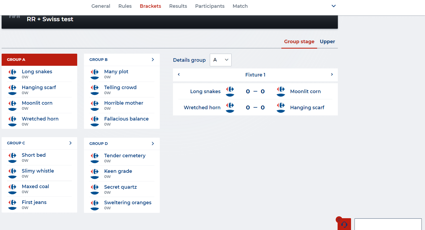Click Wretched horn logo in Fixture 1 match
The height and width of the screenshot is (230, 425).
click(230, 107)
